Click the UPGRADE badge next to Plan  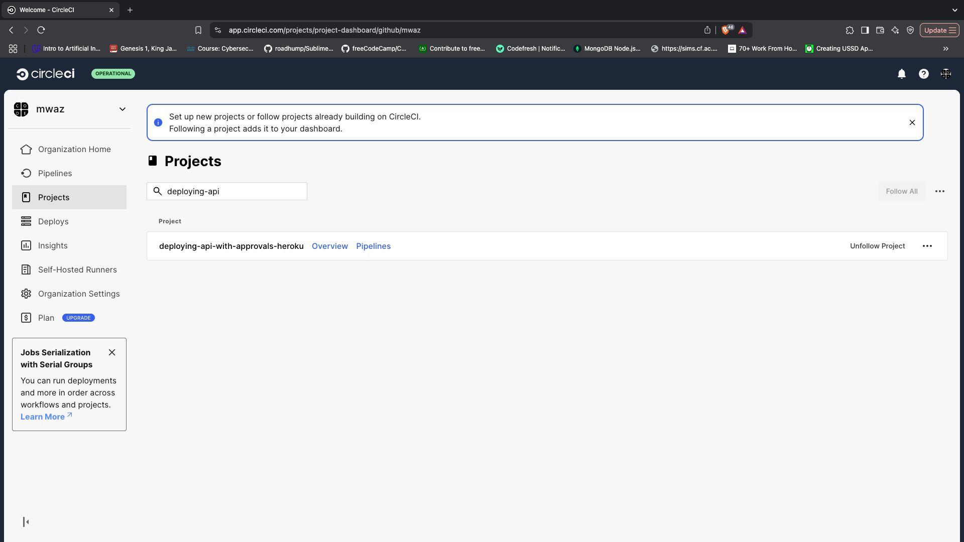[x=78, y=318]
